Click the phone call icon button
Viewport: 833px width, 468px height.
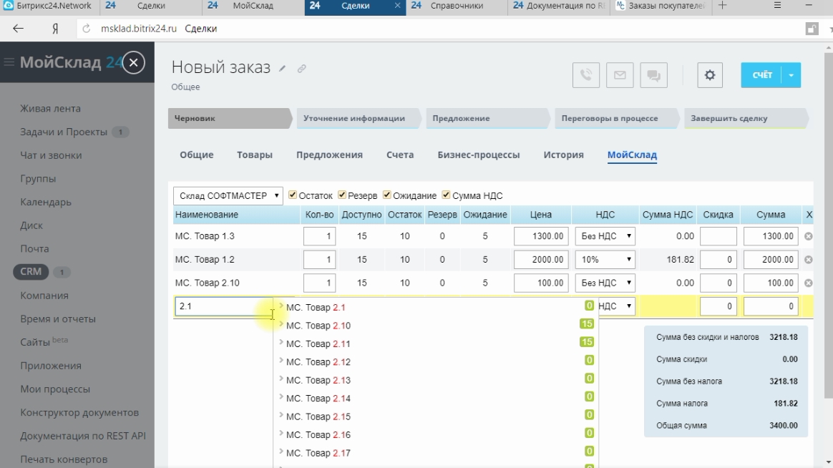586,75
